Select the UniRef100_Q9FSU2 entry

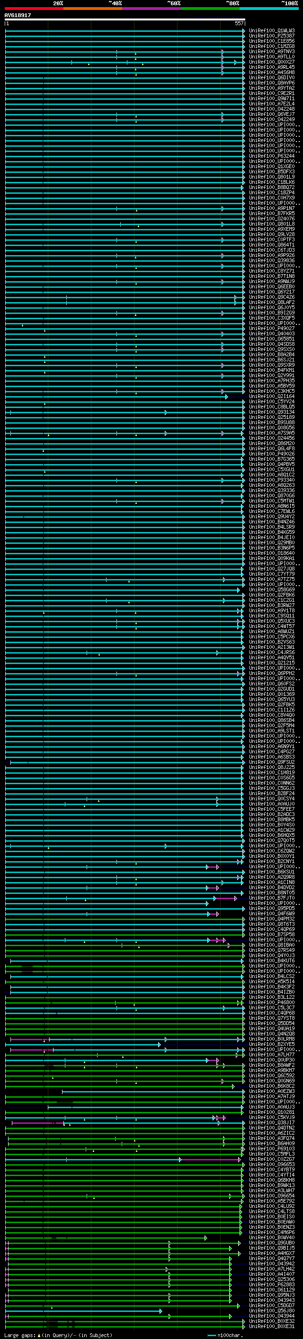point(272,762)
